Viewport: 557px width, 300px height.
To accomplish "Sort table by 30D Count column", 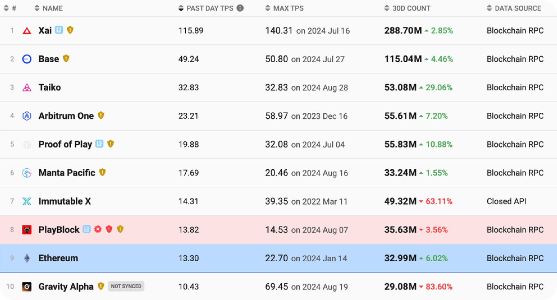I will [x=407, y=8].
